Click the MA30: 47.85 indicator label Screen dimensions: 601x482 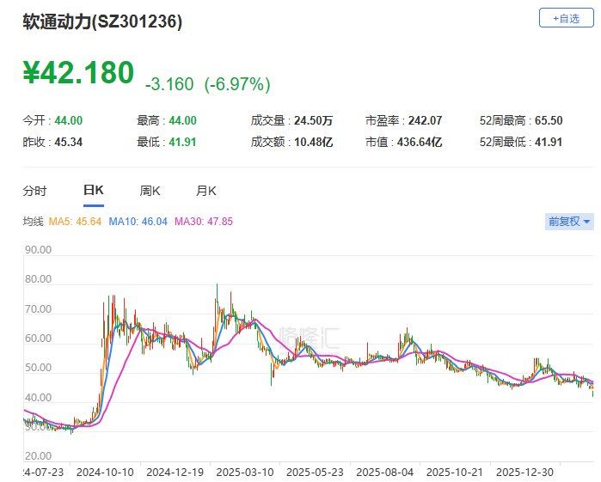click(204, 222)
